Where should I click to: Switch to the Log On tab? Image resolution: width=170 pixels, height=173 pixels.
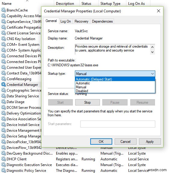click(x=66, y=21)
